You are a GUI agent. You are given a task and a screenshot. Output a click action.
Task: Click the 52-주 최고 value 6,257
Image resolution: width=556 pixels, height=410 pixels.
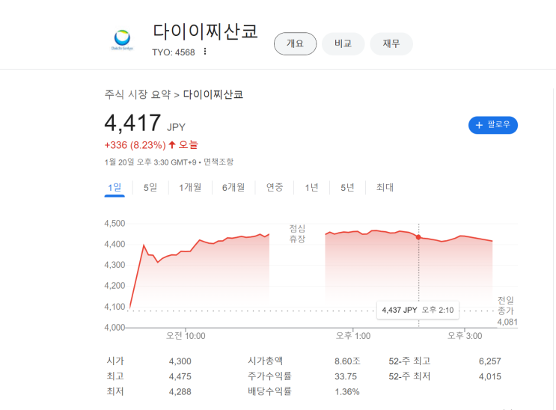(489, 361)
